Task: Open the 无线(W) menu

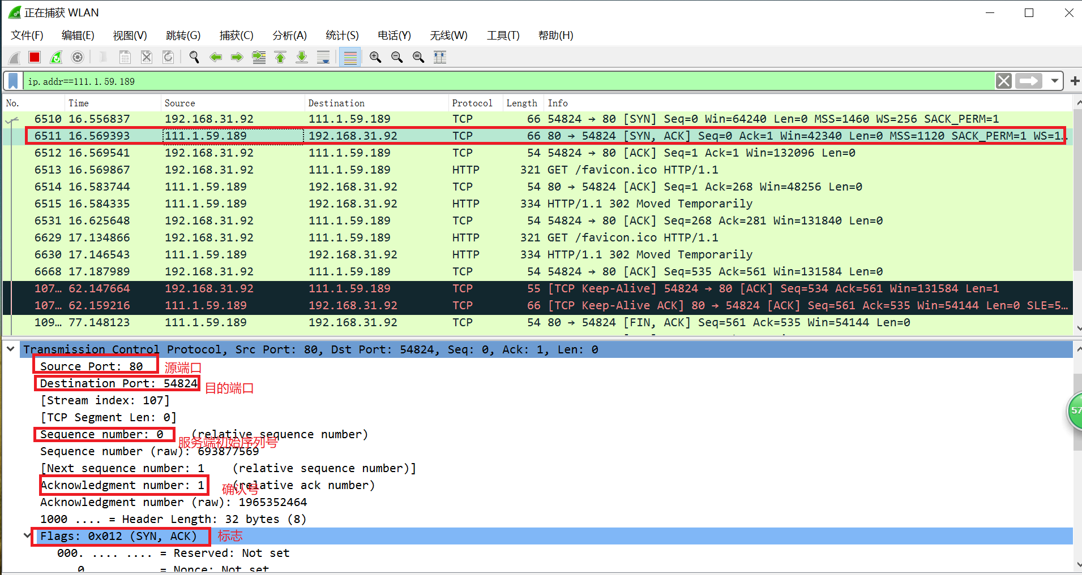Action: click(448, 35)
